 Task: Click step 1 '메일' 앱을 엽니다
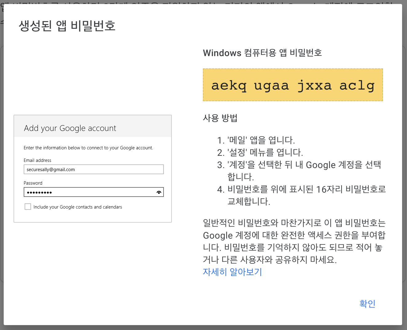point(261,140)
